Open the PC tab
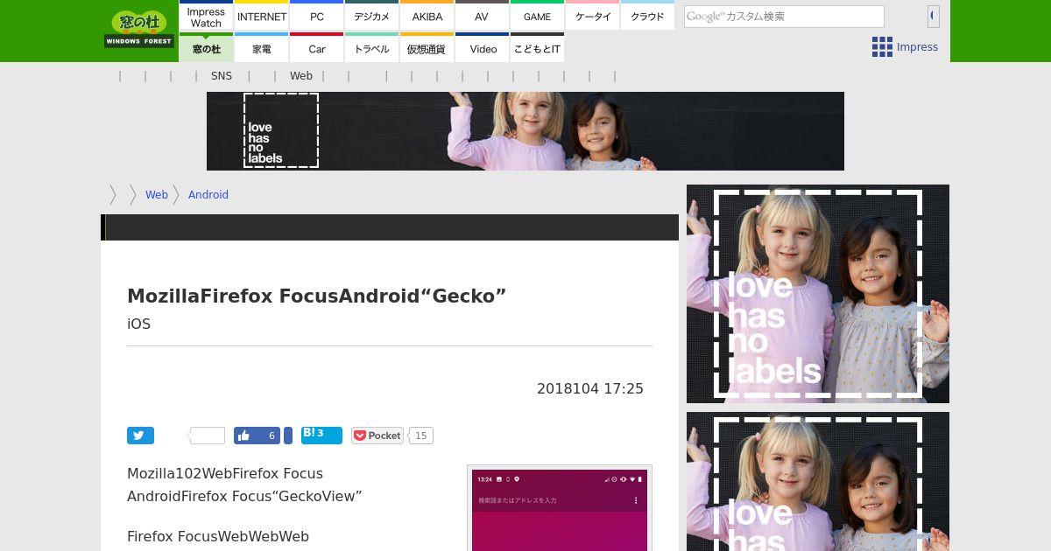 pos(317,16)
